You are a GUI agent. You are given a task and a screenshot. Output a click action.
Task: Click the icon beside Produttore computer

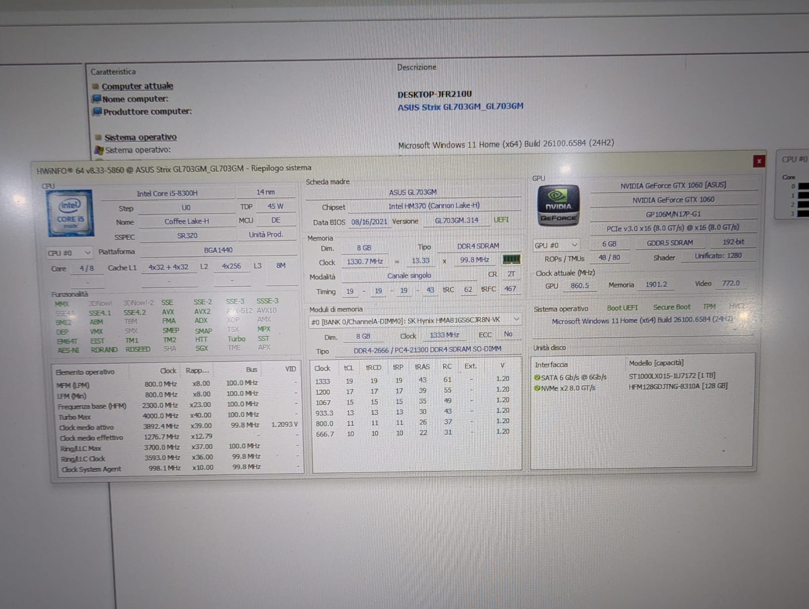[x=97, y=111]
